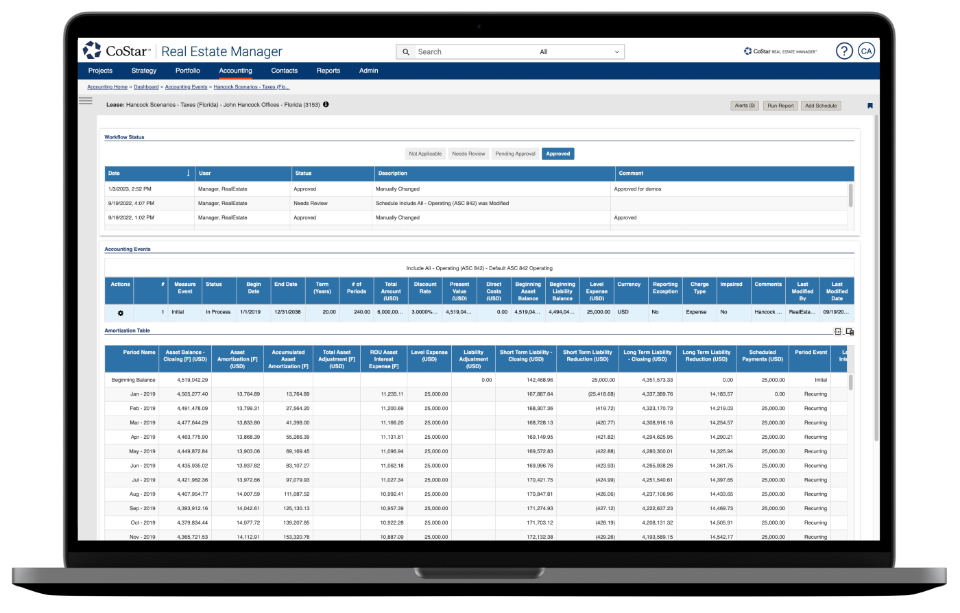Click the lease info icon

[326, 105]
